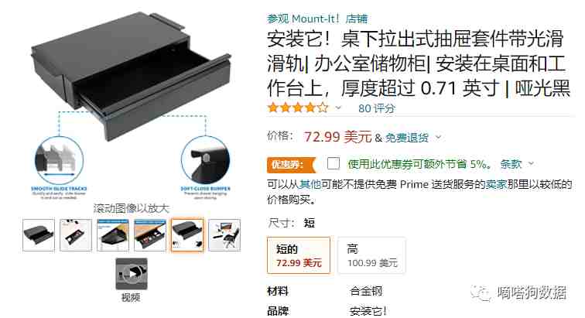The width and height of the screenshot is (585, 318).
Task: Follow the 卖家 link
Action: (497, 184)
